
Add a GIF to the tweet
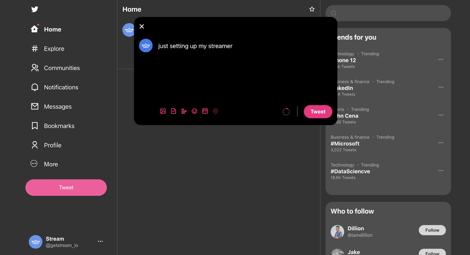(x=173, y=111)
